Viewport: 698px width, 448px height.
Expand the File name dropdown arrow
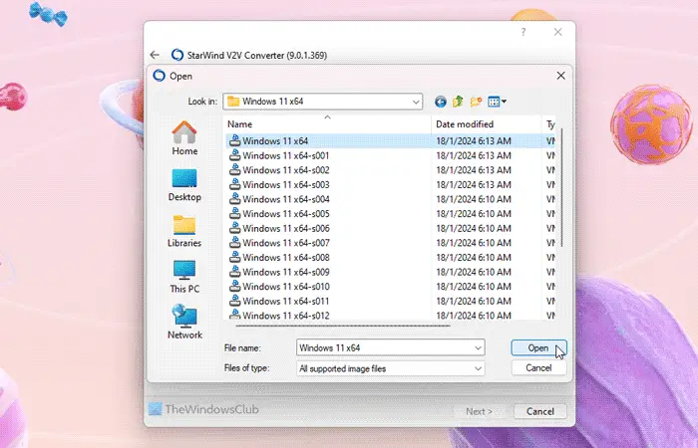click(x=478, y=348)
